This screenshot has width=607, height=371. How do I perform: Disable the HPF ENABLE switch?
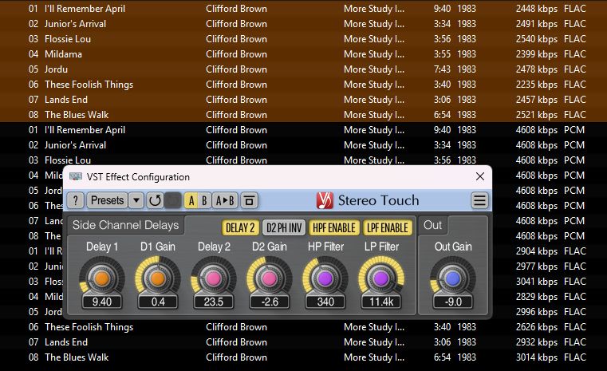(333, 228)
